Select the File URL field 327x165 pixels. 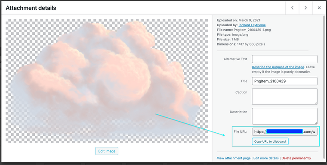[285, 131]
